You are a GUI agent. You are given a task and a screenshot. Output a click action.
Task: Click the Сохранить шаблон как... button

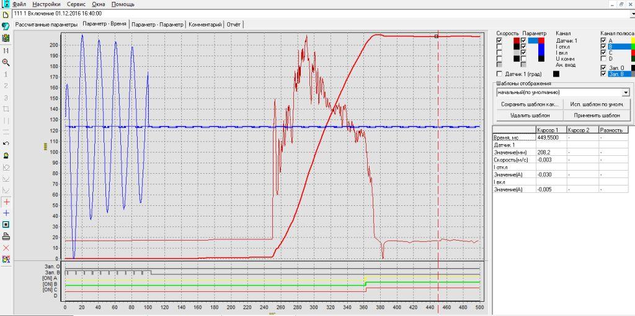(x=530, y=105)
